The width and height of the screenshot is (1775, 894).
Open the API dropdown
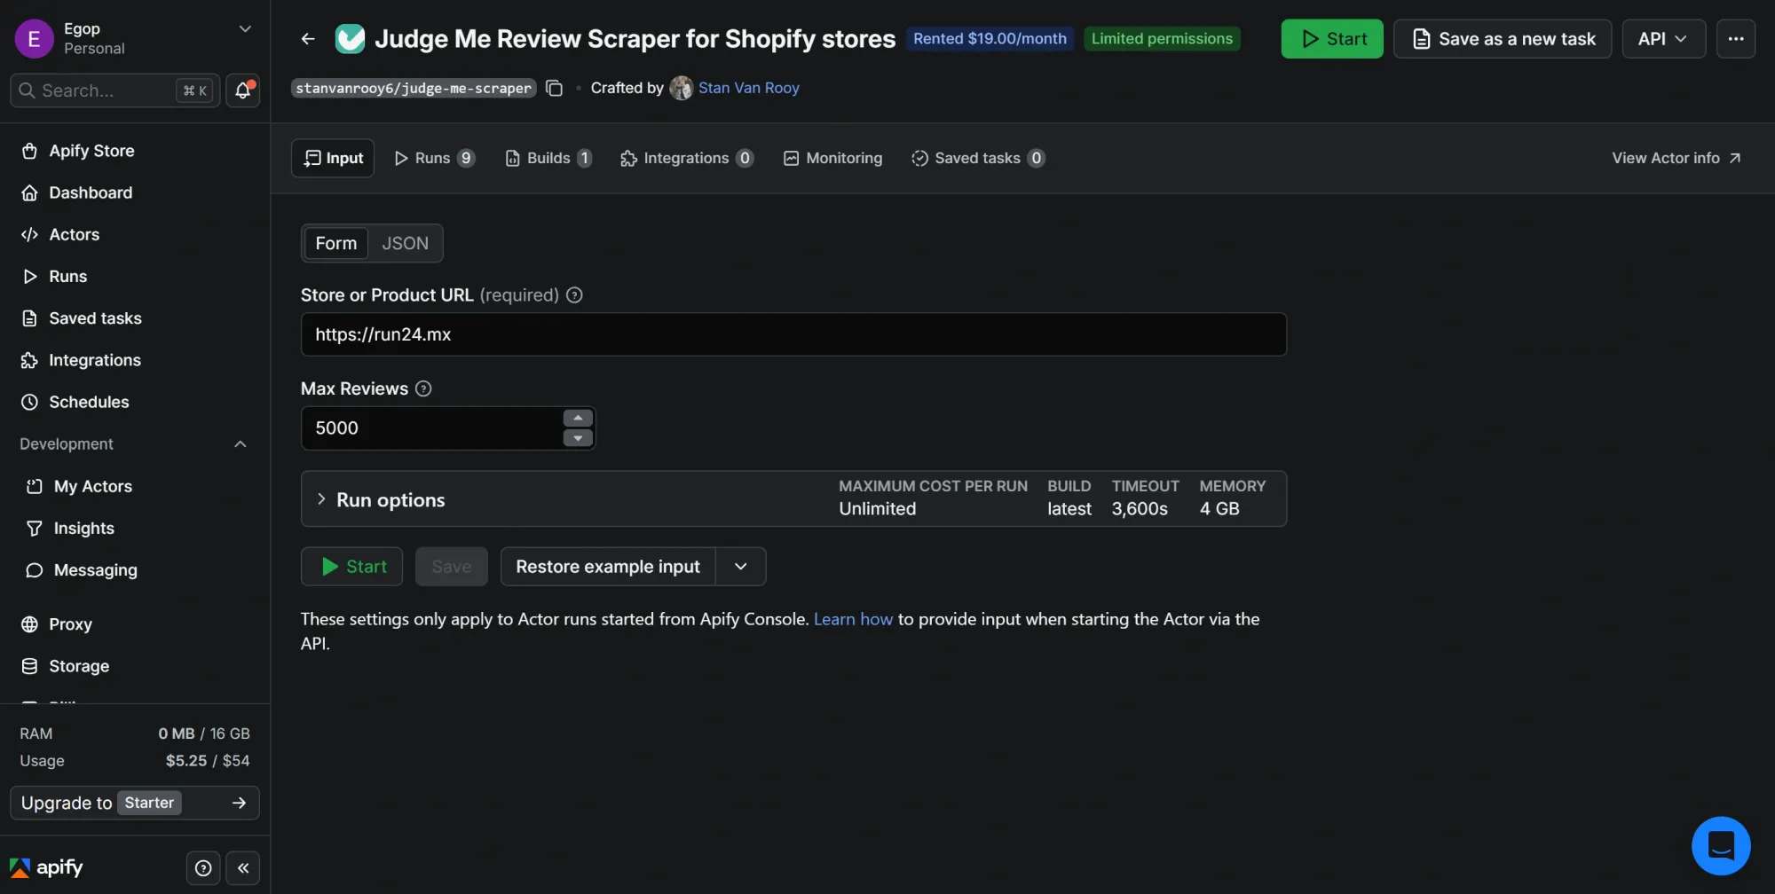[x=1663, y=39]
